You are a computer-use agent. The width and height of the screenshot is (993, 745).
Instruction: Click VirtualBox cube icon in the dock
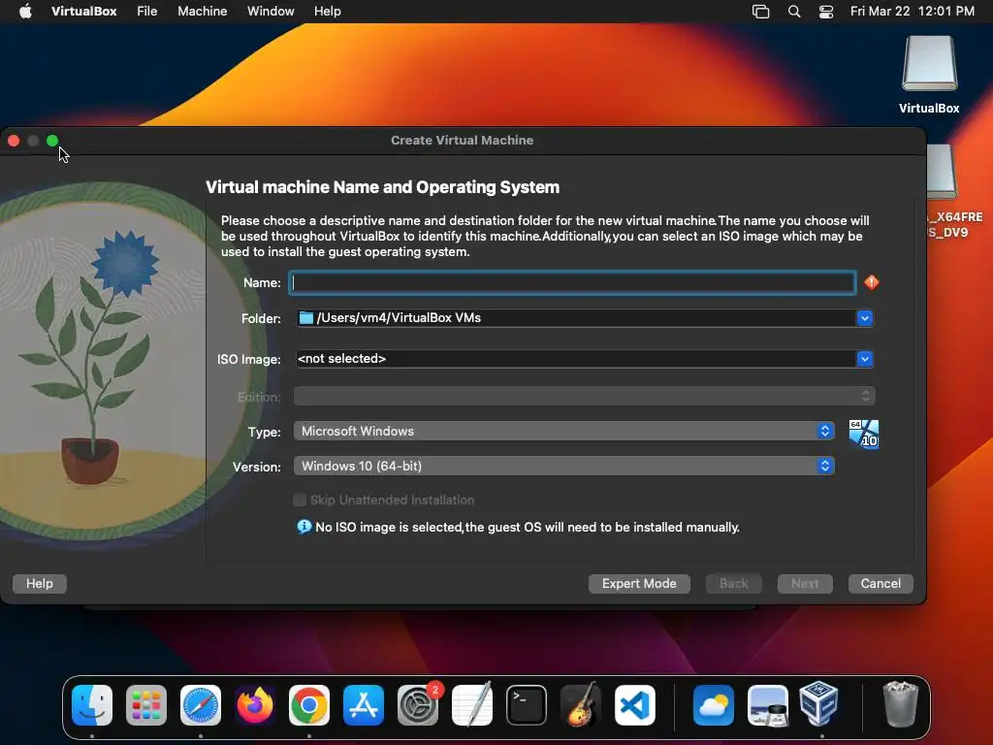[818, 704]
